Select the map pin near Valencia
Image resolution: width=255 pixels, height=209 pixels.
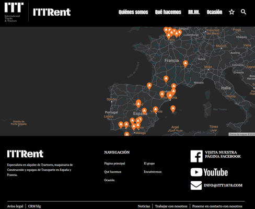[x=155, y=110]
